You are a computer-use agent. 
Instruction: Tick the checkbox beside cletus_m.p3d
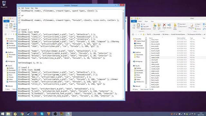click(150, 64)
